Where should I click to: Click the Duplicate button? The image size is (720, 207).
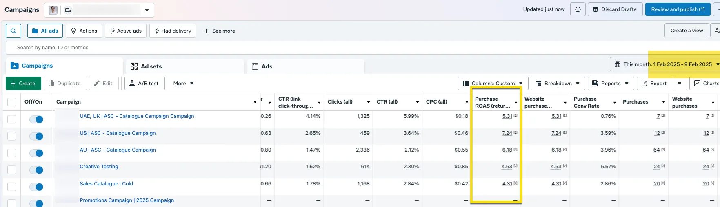click(x=64, y=84)
